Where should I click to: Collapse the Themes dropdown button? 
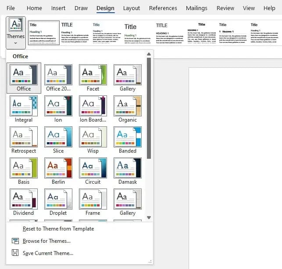[16, 33]
